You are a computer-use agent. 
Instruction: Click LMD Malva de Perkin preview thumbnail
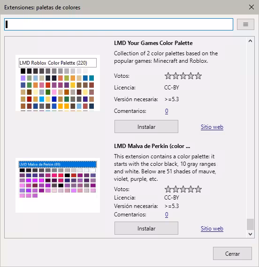tap(58, 185)
